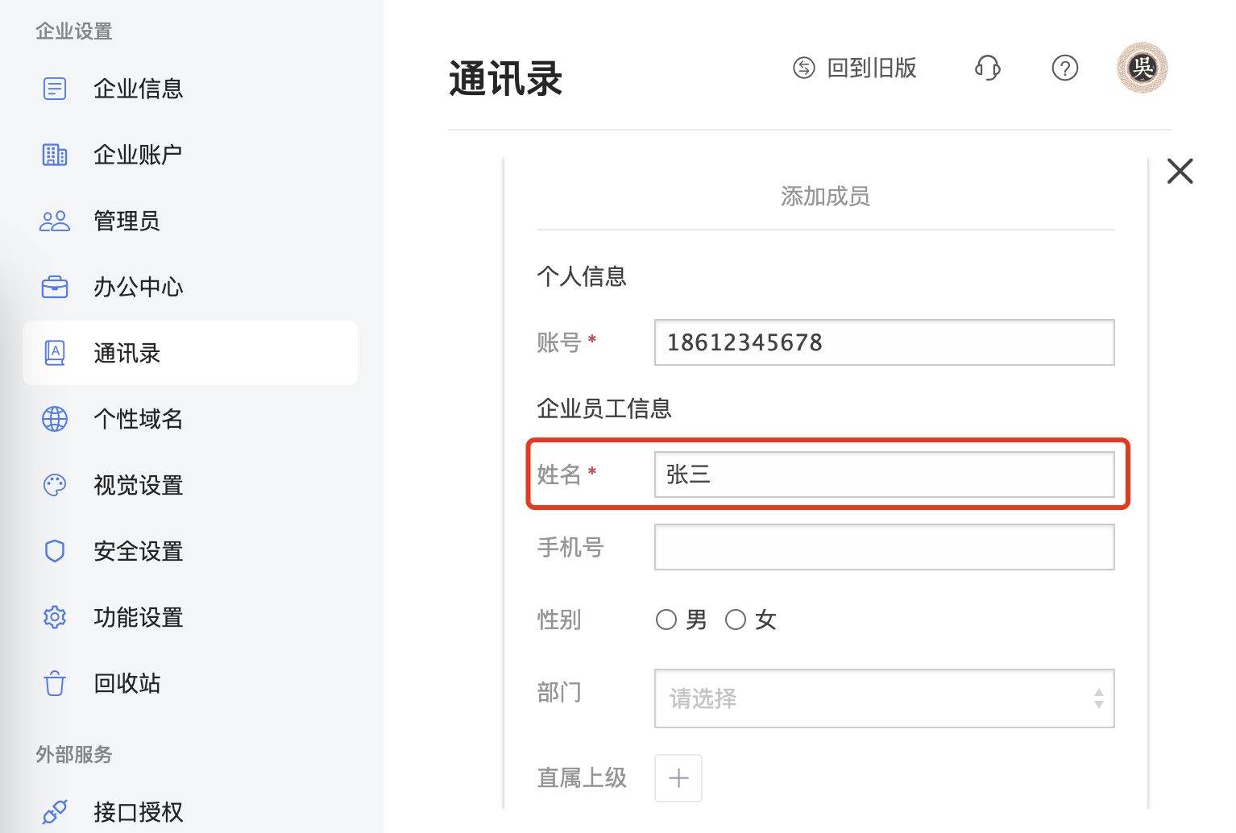Click the 企业账户 building icon

(55, 155)
